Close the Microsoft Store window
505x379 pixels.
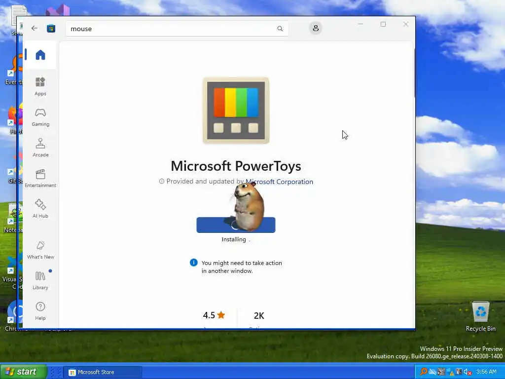pyautogui.click(x=406, y=24)
